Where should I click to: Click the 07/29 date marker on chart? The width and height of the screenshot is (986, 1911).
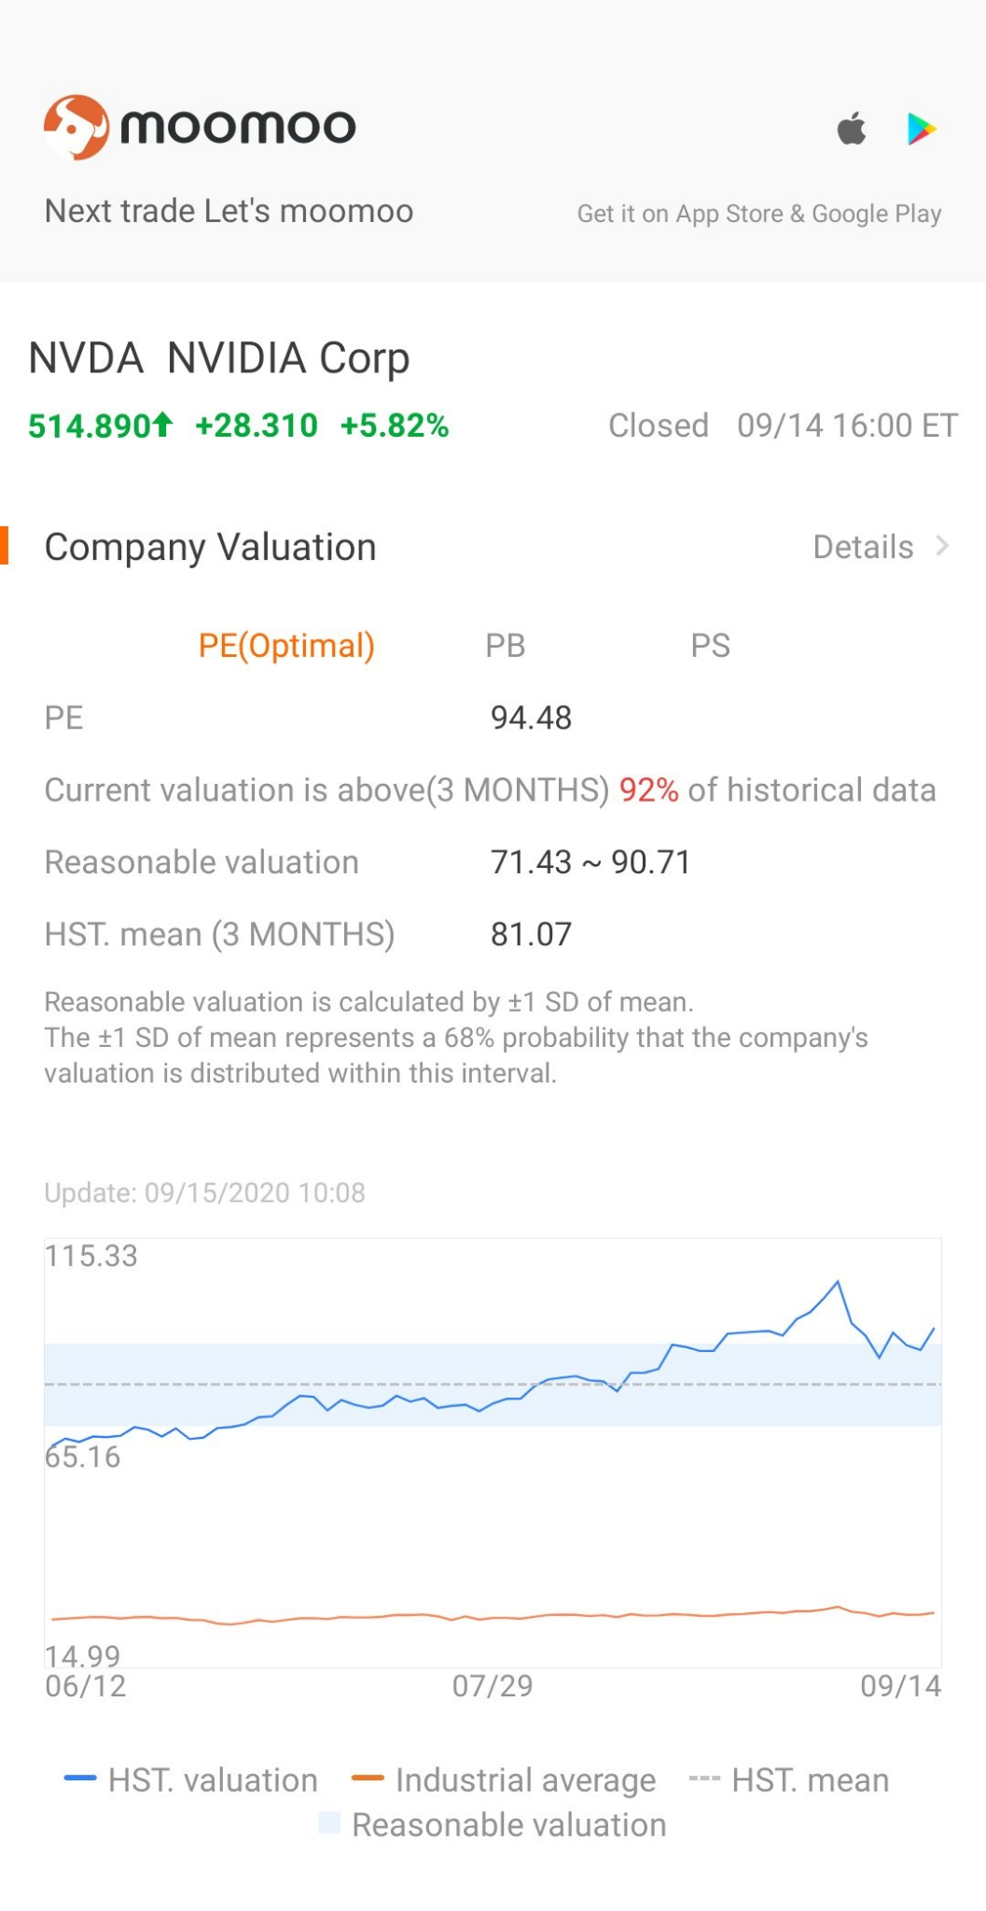pyautogui.click(x=493, y=1686)
